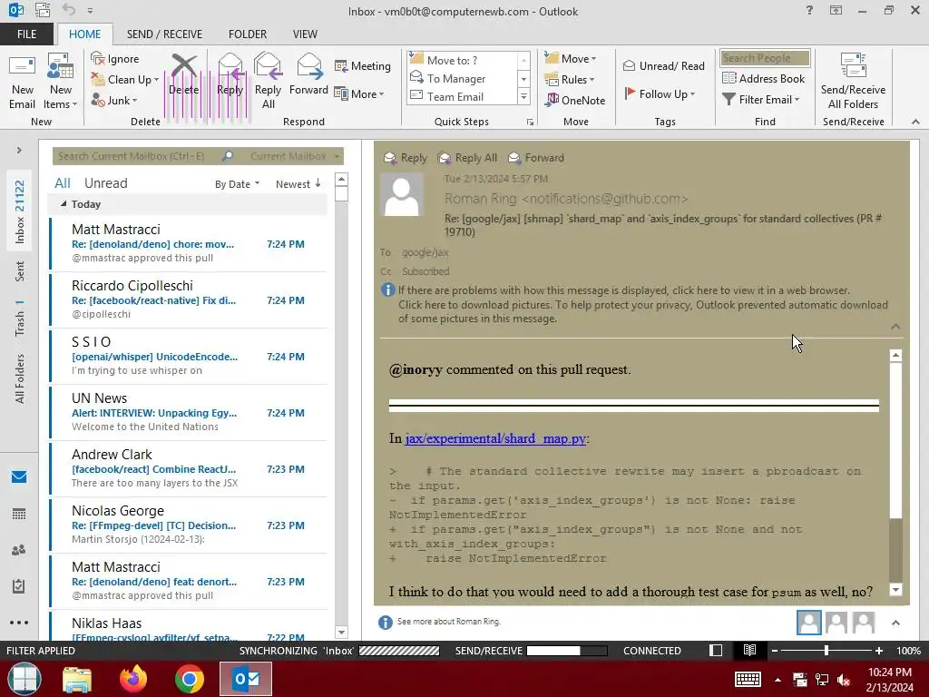Screen dimensions: 929x697
Task: Switch to Reading view in status bar
Action: [x=749, y=650]
